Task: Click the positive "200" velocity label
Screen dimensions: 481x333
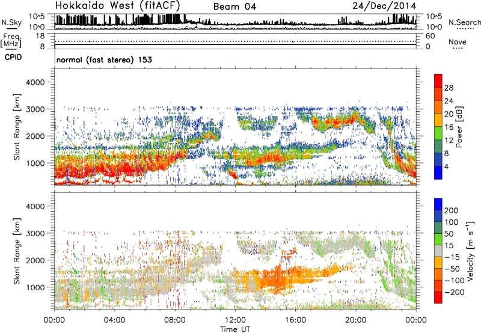Action: click(x=452, y=210)
